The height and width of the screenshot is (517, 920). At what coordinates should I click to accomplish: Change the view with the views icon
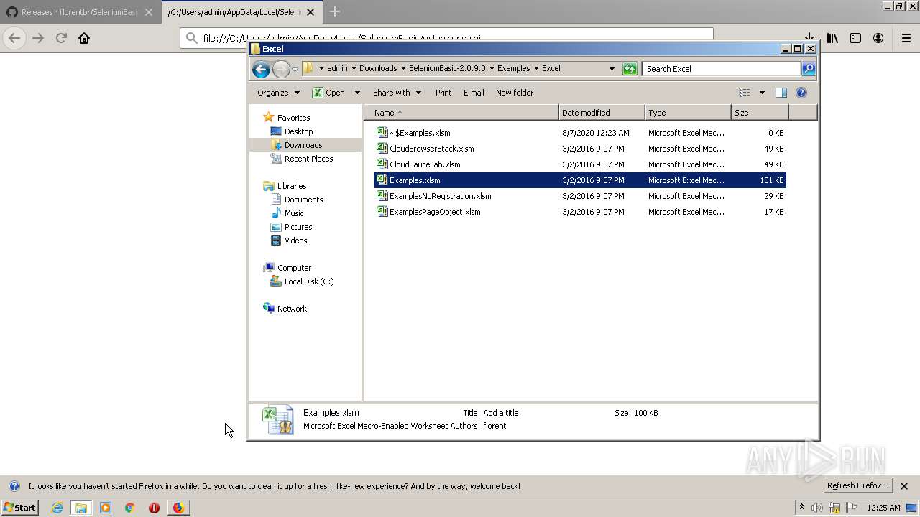click(745, 93)
